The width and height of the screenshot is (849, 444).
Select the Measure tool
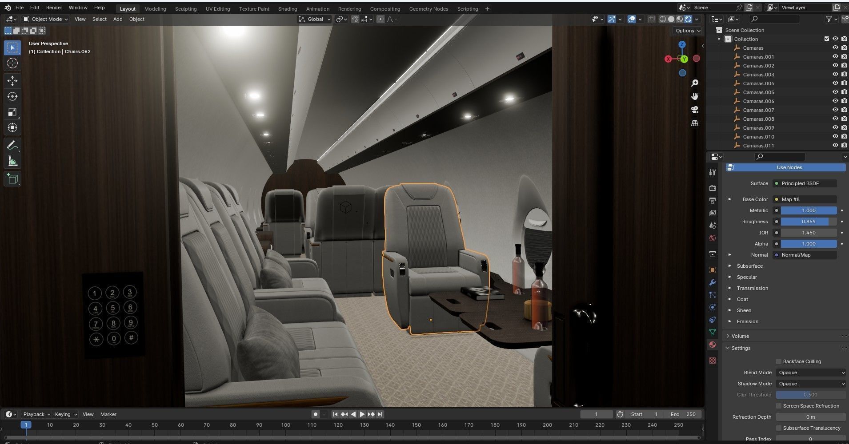(x=12, y=161)
